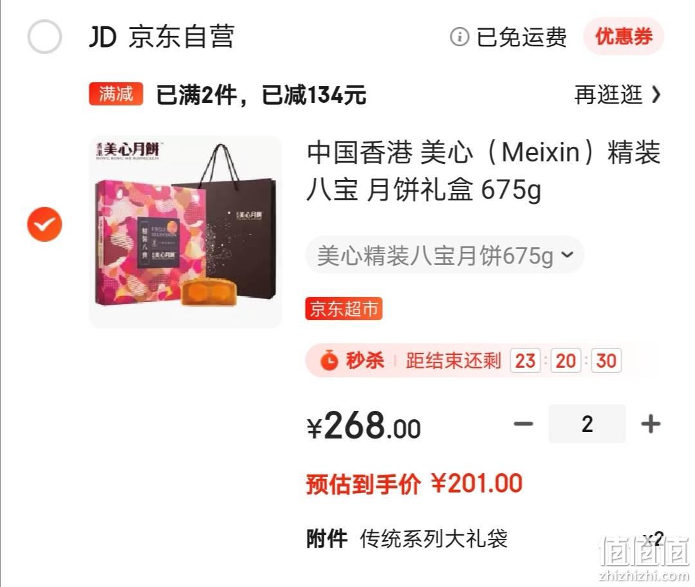Open product title 美心精装八宝月饼礼盒 675g

coord(483,171)
